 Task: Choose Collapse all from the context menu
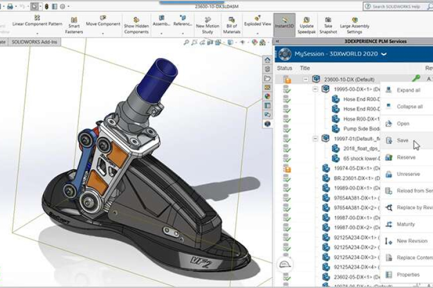pos(407,107)
